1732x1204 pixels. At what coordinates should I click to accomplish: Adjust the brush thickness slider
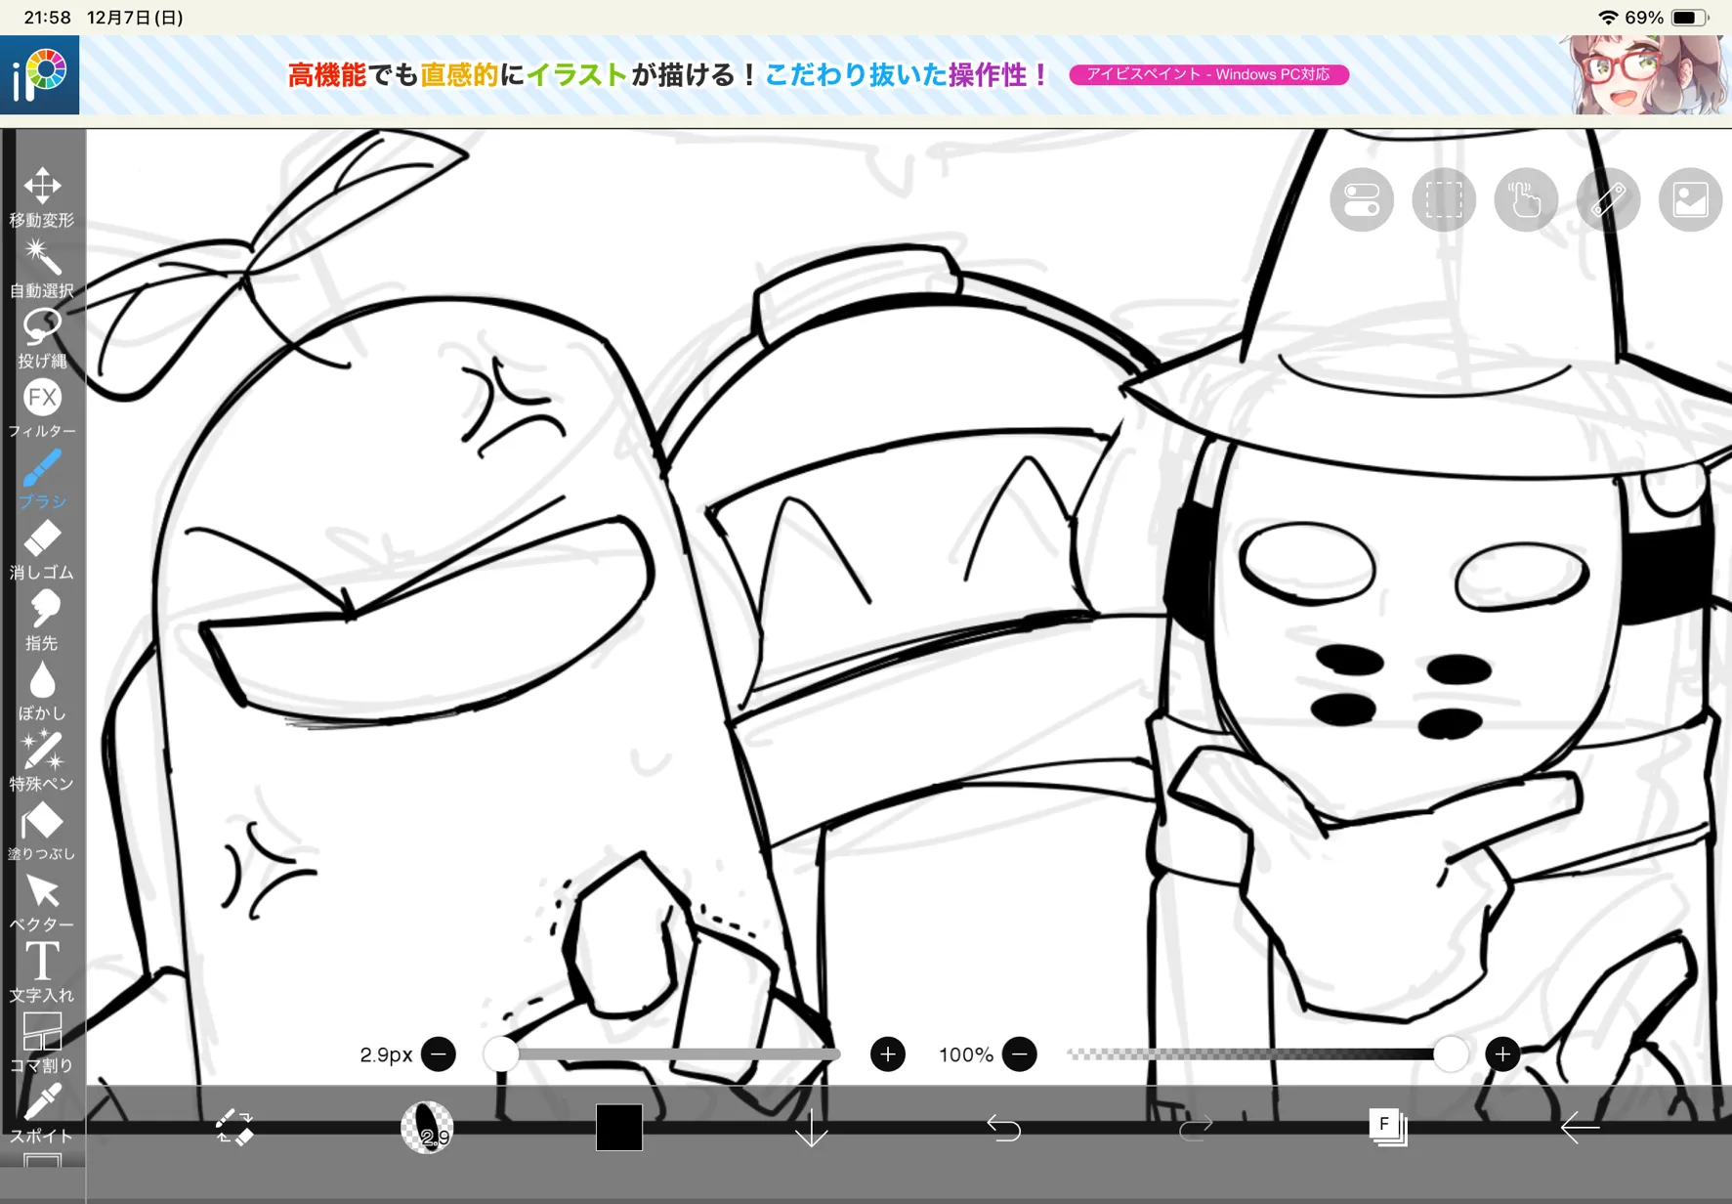(x=663, y=1054)
